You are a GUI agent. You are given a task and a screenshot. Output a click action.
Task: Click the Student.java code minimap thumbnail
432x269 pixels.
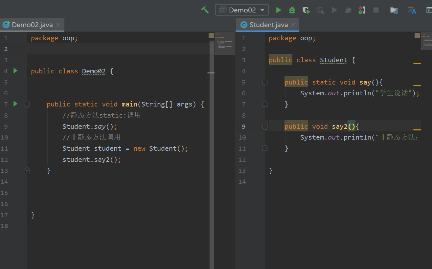tap(426, 41)
